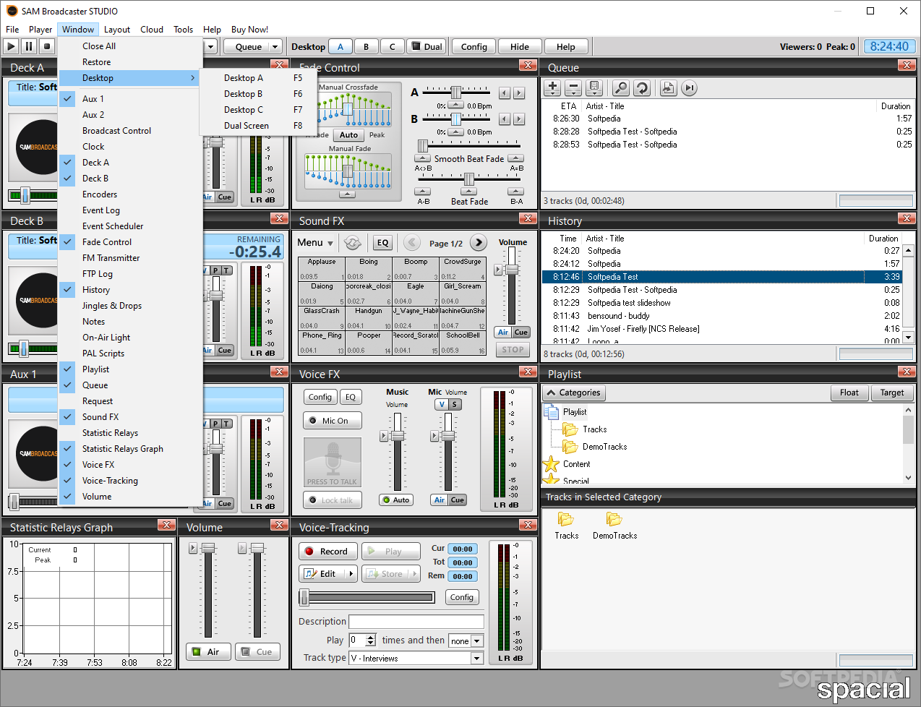Click the Voice-Tracking Edit button

tap(322, 574)
